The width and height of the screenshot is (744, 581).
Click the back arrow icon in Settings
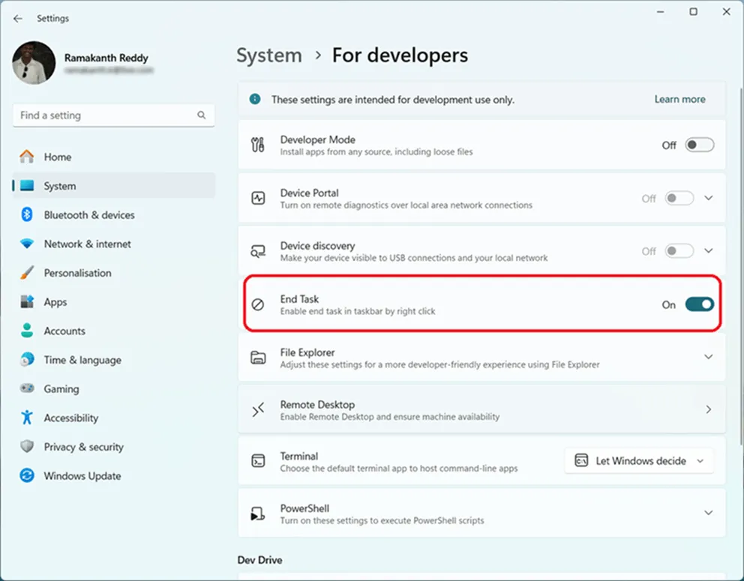(18, 19)
